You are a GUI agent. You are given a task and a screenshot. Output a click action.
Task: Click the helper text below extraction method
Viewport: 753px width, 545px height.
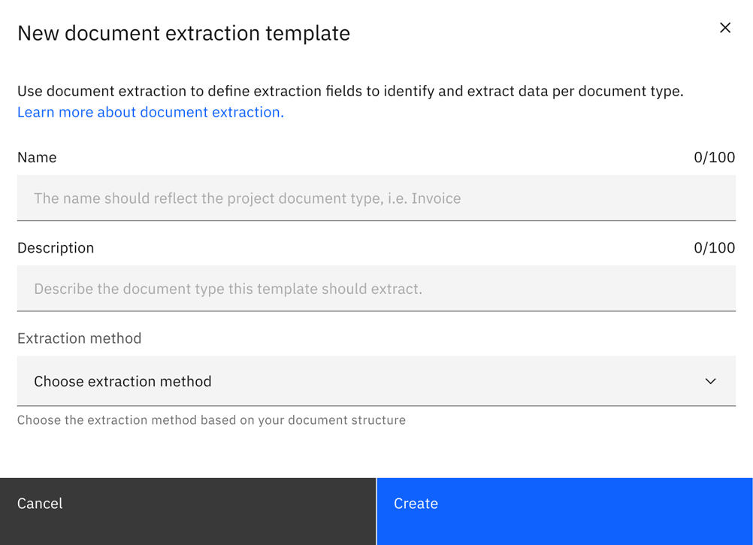point(210,419)
